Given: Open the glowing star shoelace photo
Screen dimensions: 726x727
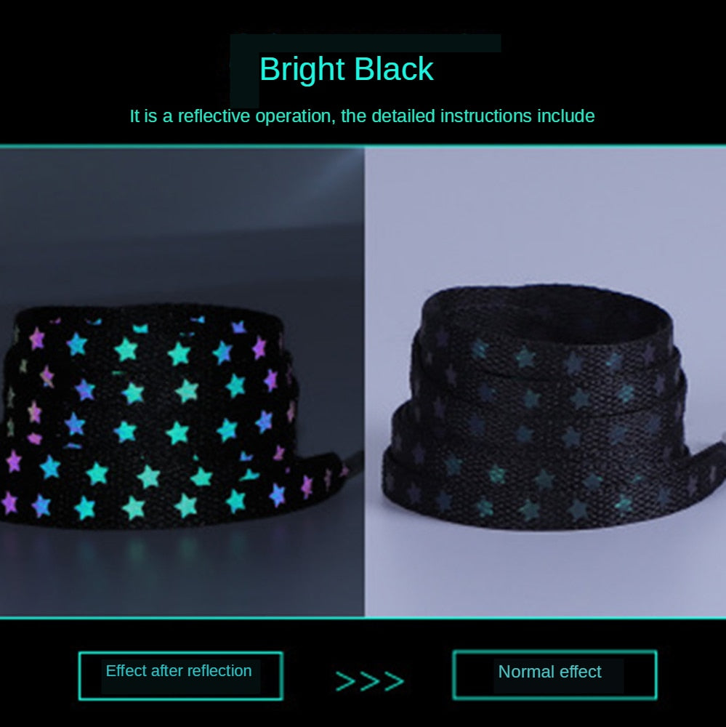Looking at the screenshot, I should [x=182, y=382].
